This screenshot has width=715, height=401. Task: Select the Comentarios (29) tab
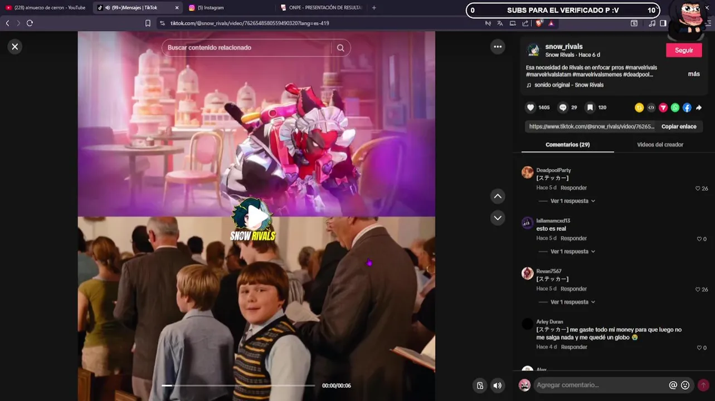(x=567, y=144)
